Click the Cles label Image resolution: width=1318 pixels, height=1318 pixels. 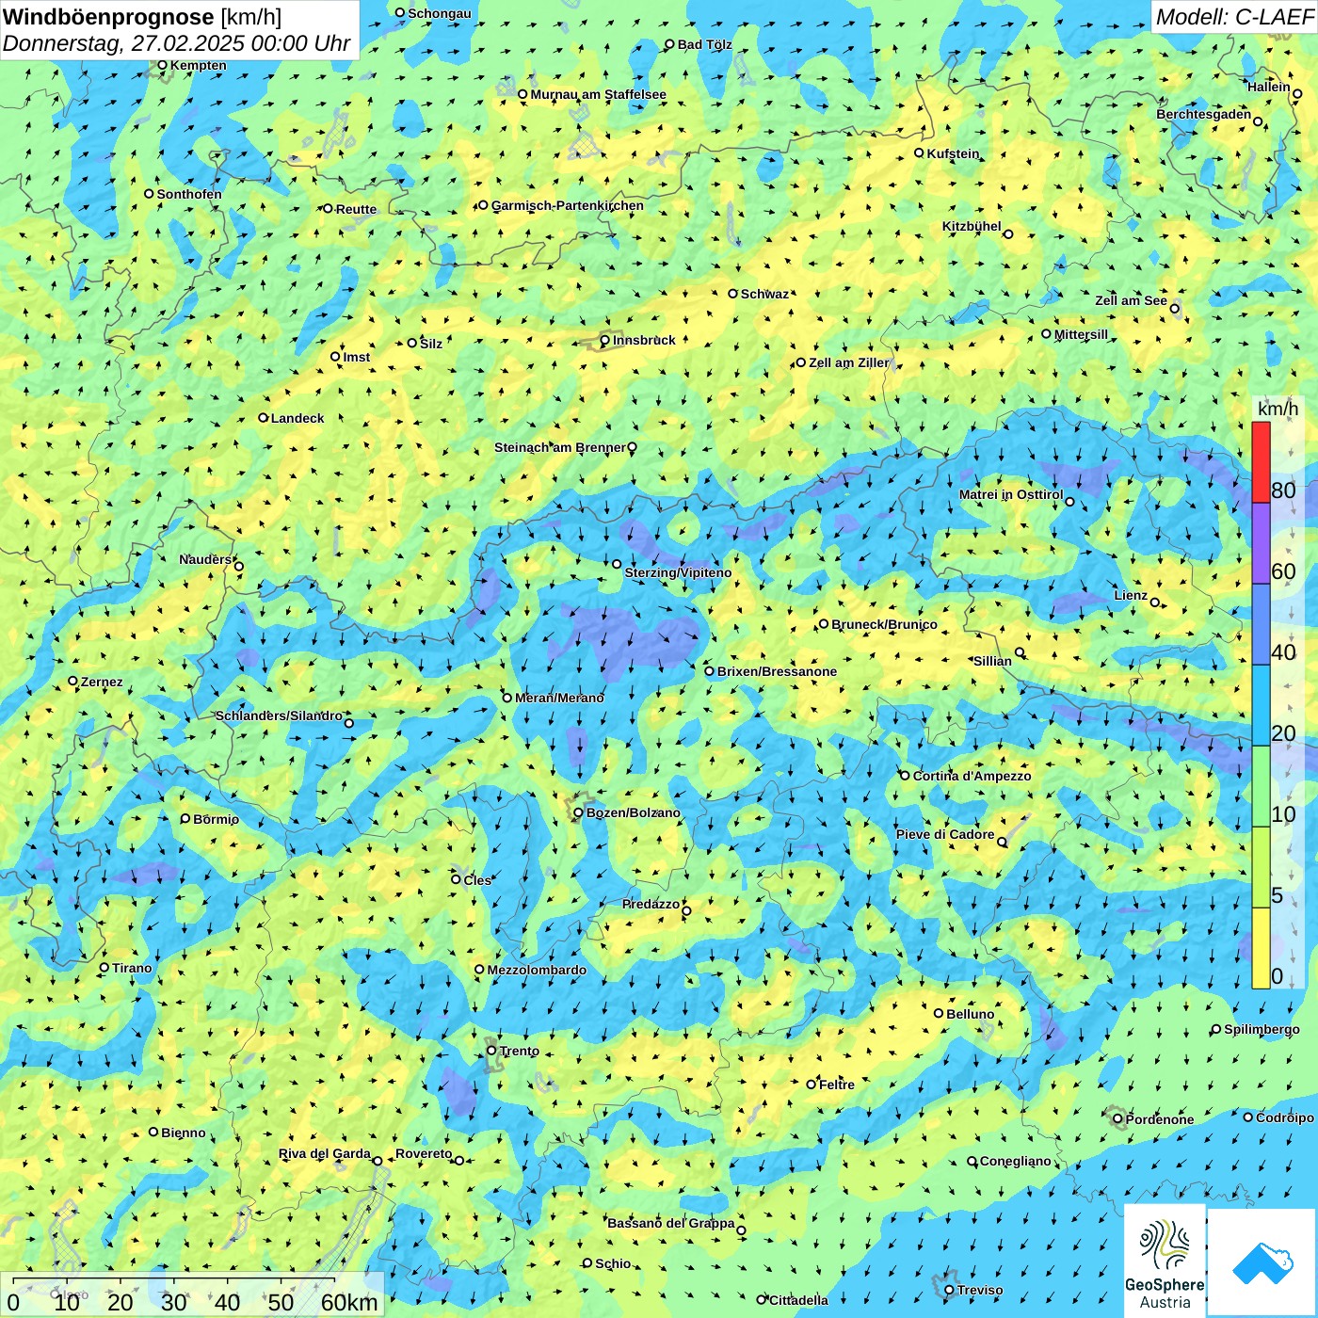(x=477, y=880)
